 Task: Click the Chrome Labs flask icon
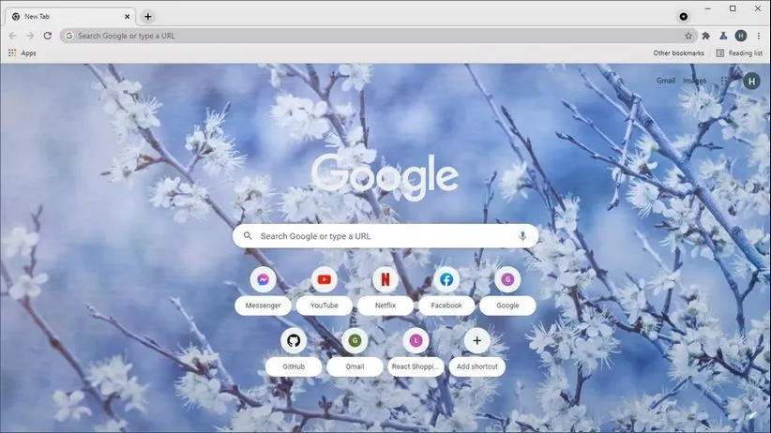tap(723, 36)
